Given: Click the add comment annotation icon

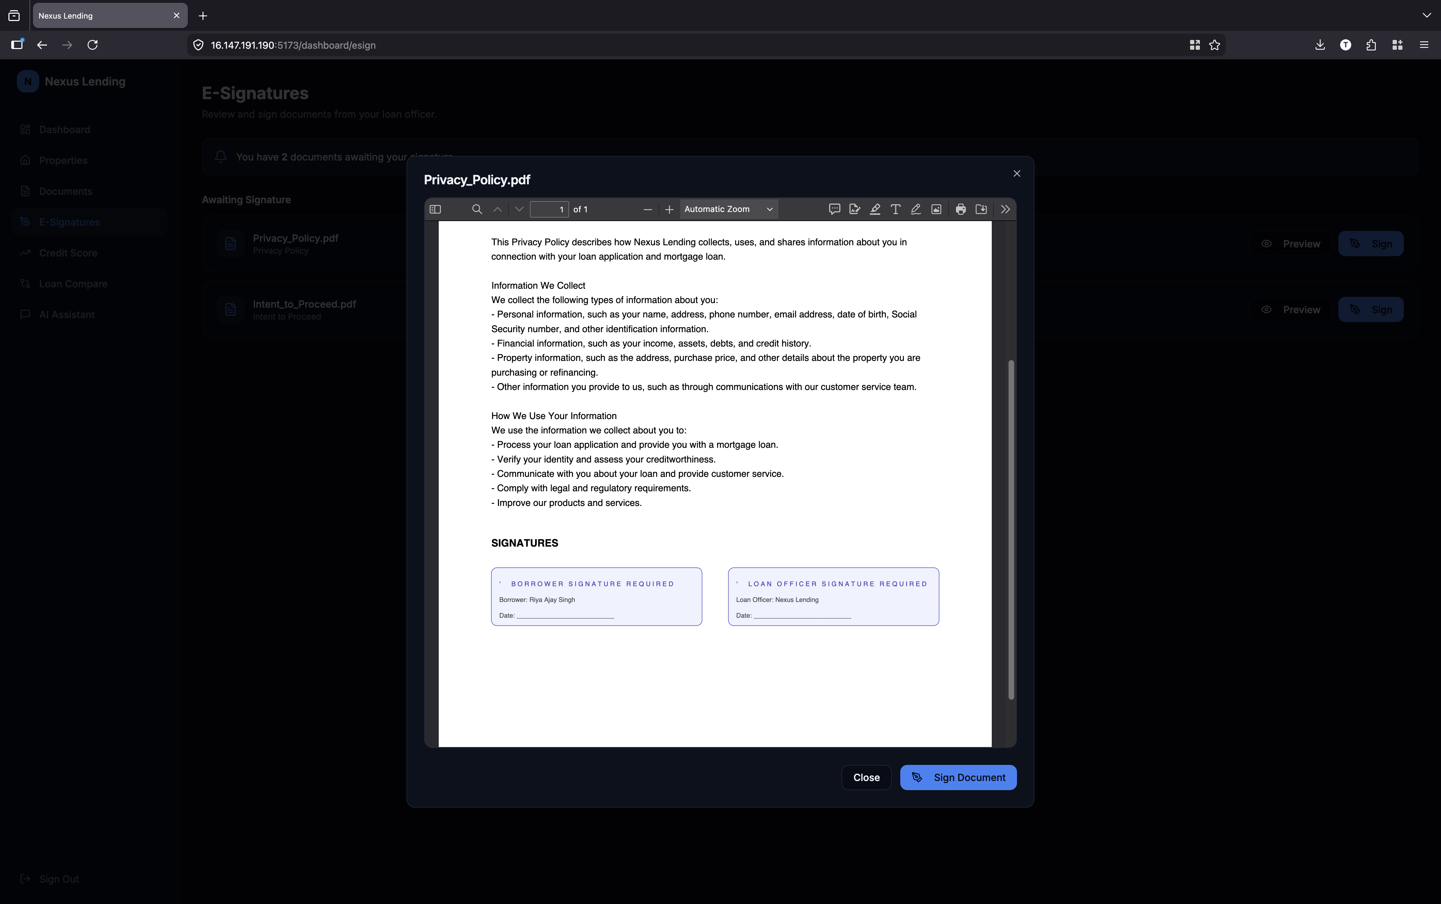Looking at the screenshot, I should coord(834,209).
